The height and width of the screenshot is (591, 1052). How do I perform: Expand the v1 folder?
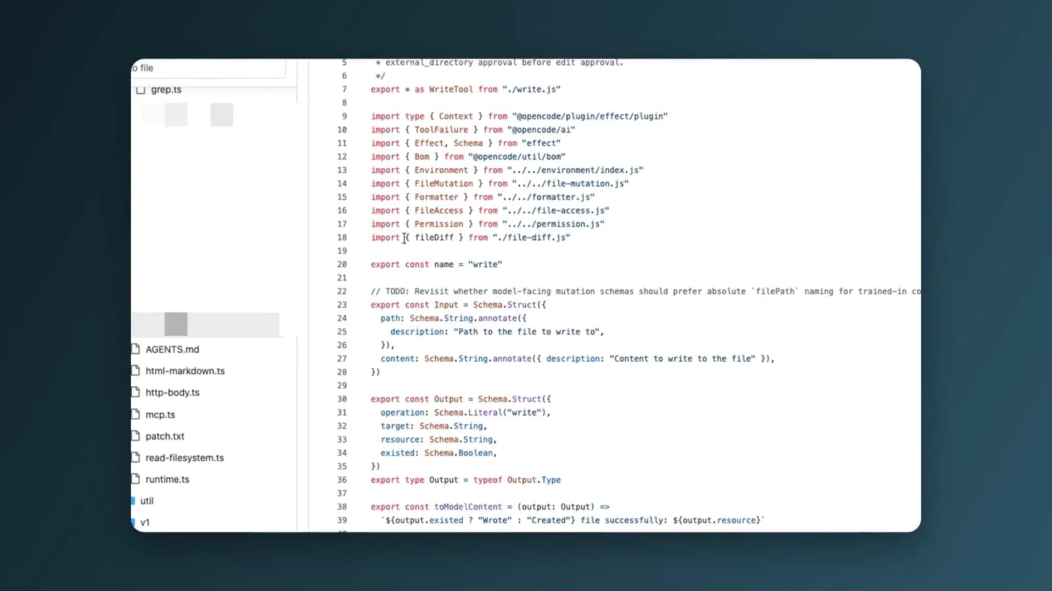145,523
